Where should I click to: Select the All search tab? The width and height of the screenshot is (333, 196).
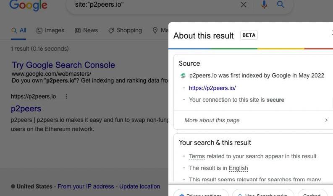18,31
